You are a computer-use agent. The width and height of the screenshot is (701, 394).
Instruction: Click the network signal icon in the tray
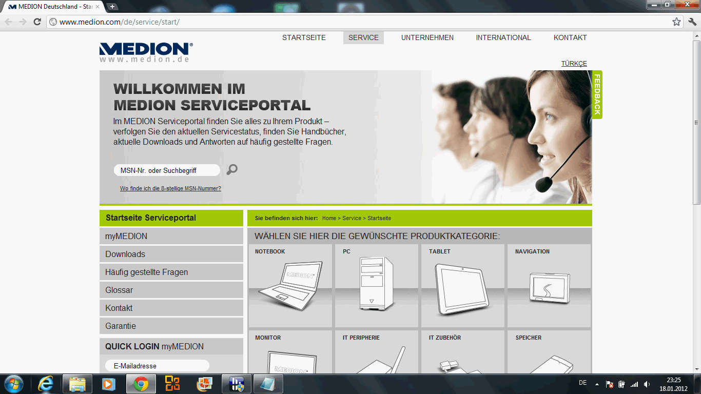coord(635,384)
